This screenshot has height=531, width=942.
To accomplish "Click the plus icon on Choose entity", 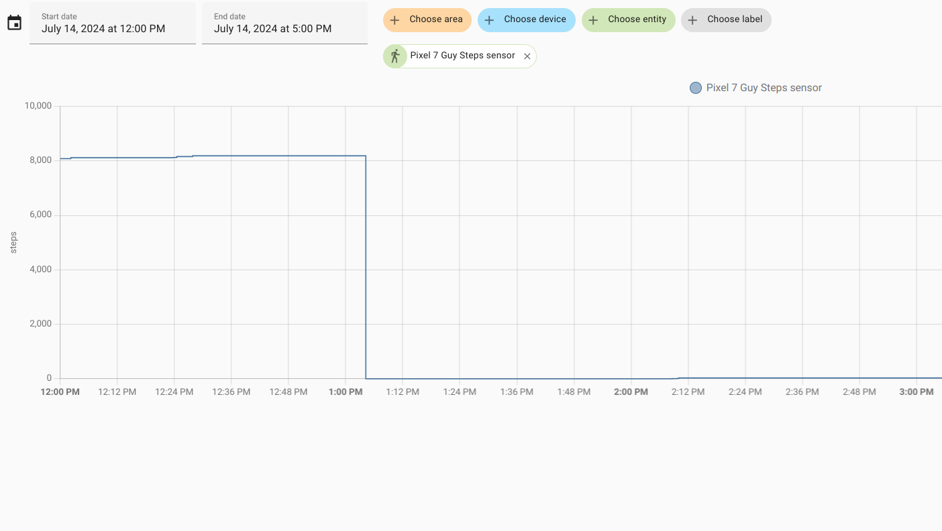I will tap(593, 20).
